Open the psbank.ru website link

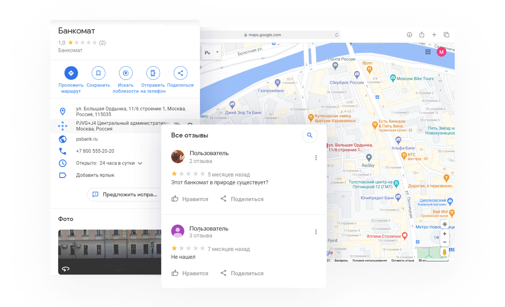tap(87, 139)
